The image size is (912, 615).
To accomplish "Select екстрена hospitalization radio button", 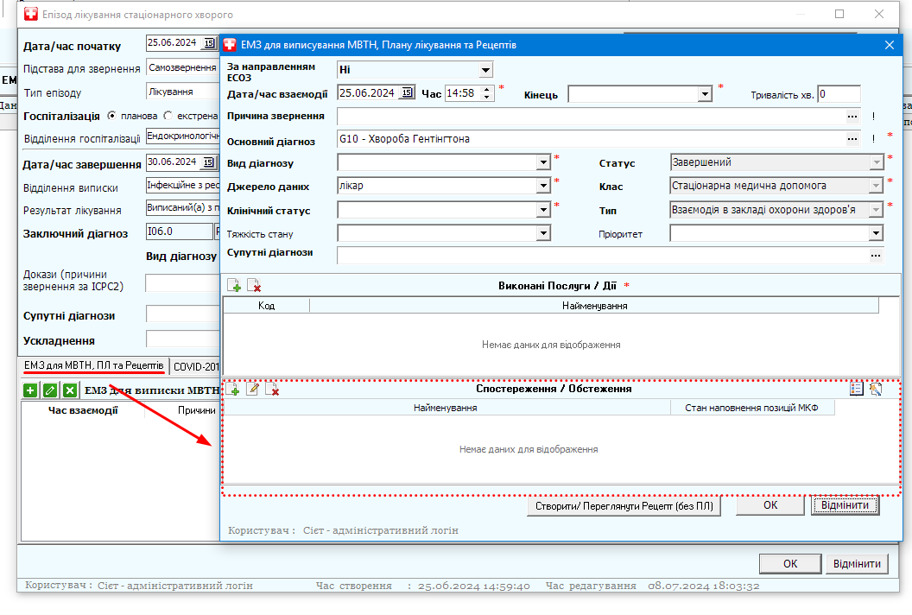I will click(x=168, y=116).
